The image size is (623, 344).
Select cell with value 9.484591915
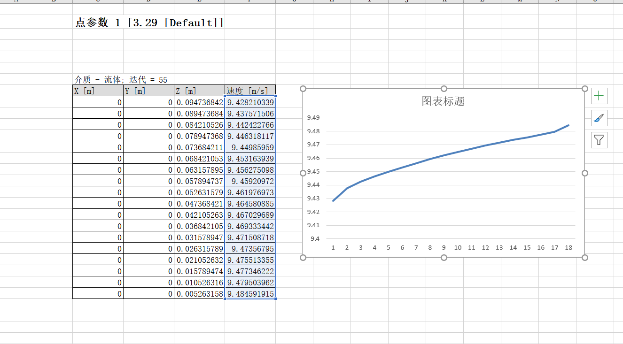(x=250, y=294)
